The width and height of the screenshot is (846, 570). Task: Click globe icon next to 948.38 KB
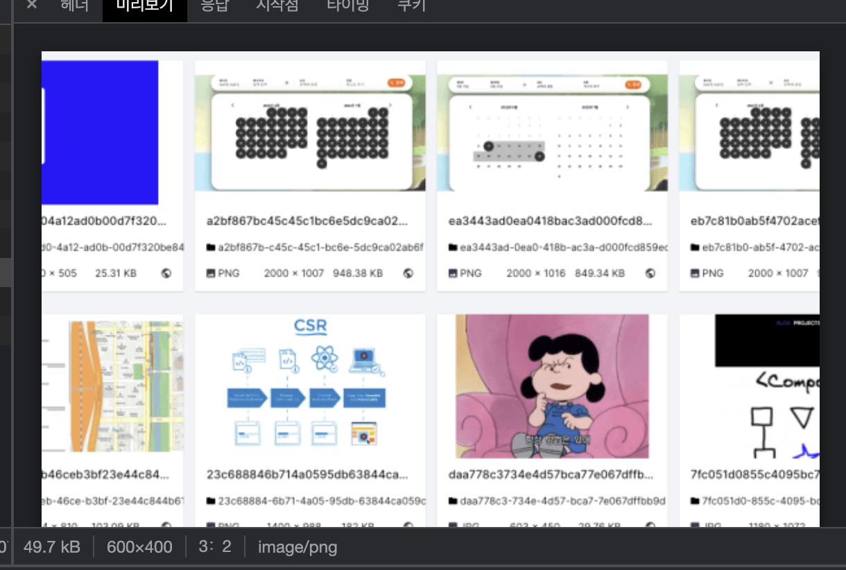[408, 273]
